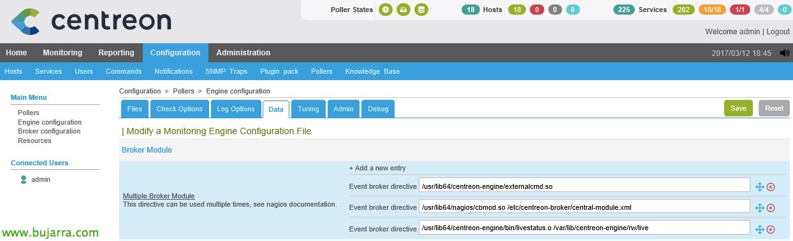Click the Logout link
This screenshot has width=793, height=241.
(778, 31)
